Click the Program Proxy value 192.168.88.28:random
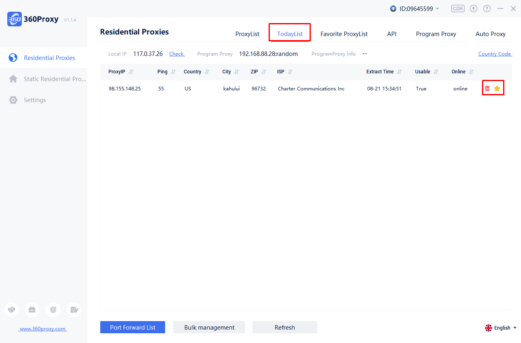521x343 pixels. point(268,54)
